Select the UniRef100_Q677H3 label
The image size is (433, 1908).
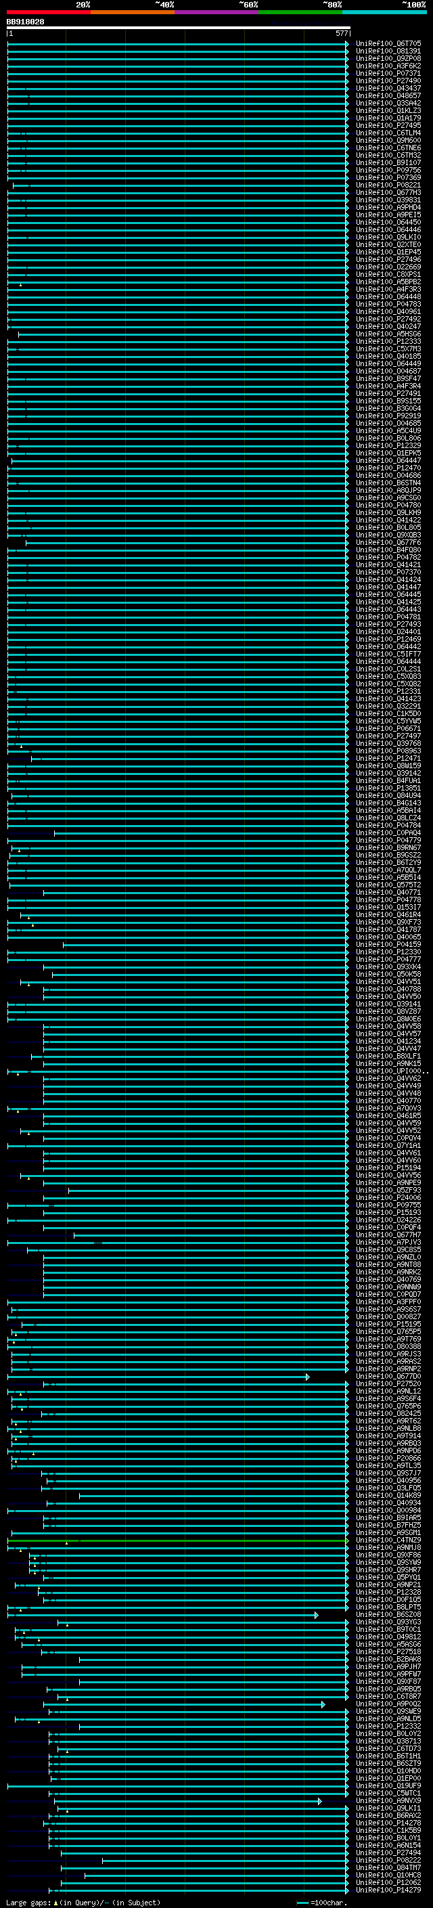388,193
